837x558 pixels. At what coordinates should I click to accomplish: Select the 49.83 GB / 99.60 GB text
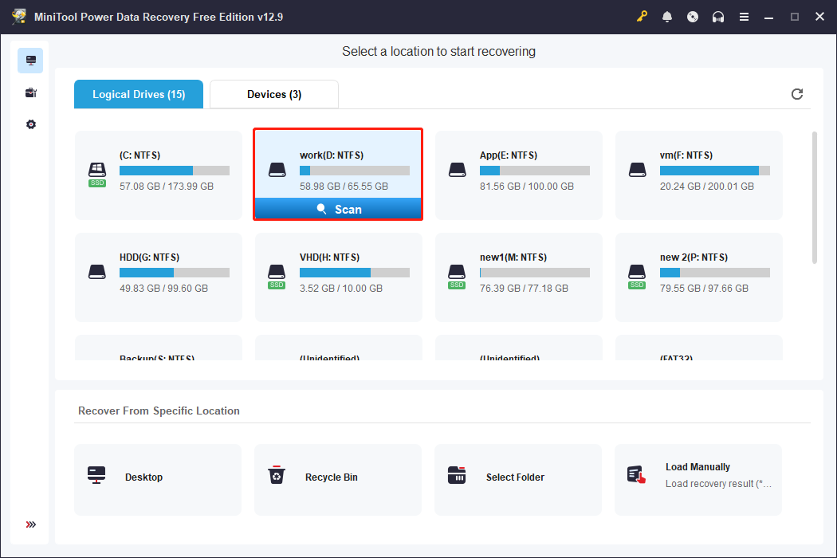click(x=164, y=289)
